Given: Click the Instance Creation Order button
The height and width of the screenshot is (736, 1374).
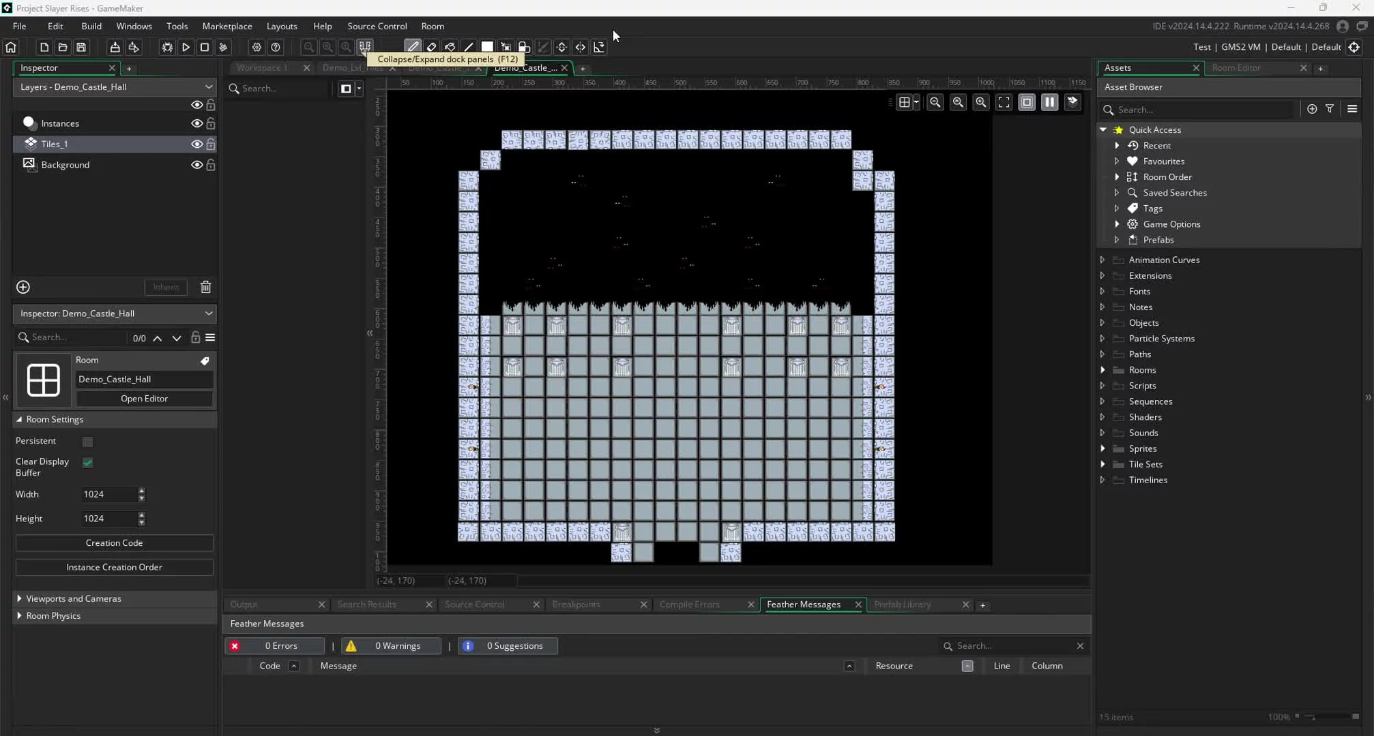Looking at the screenshot, I should [x=114, y=567].
